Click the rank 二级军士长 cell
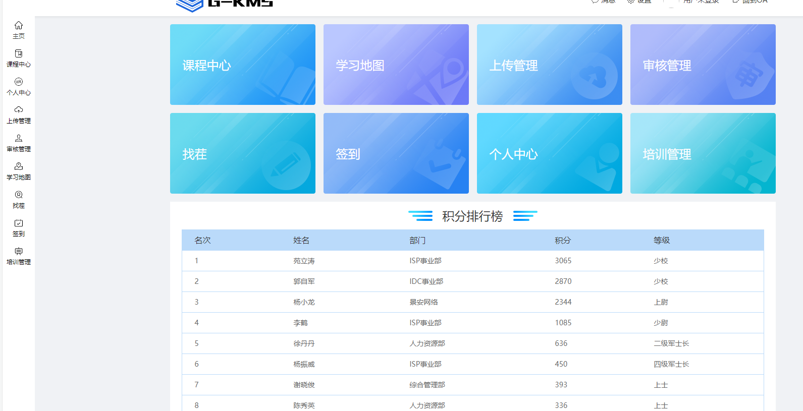 671,343
